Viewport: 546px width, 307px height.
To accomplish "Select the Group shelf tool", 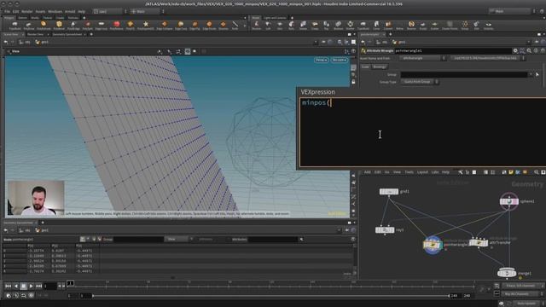I will point(465,25).
